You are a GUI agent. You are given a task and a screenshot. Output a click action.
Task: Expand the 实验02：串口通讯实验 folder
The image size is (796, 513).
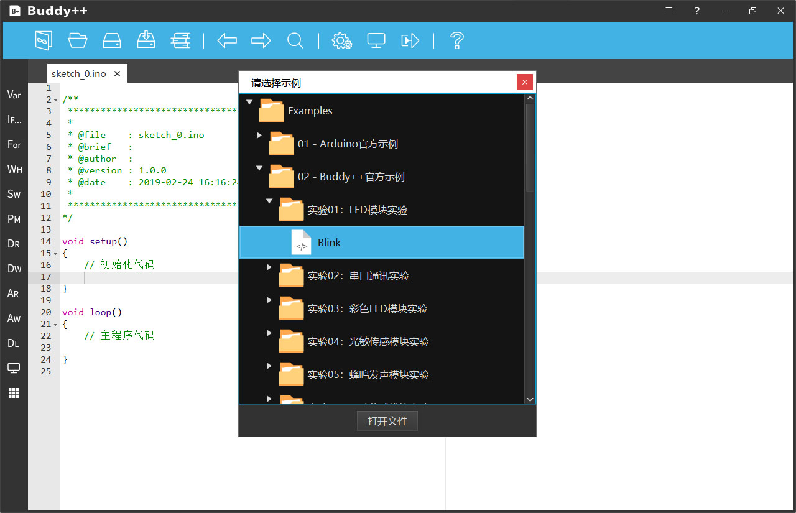pyautogui.click(x=269, y=267)
